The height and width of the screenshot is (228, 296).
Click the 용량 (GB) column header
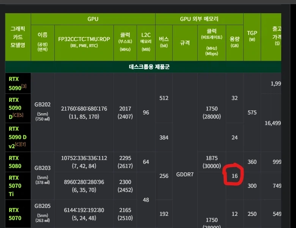(235, 43)
